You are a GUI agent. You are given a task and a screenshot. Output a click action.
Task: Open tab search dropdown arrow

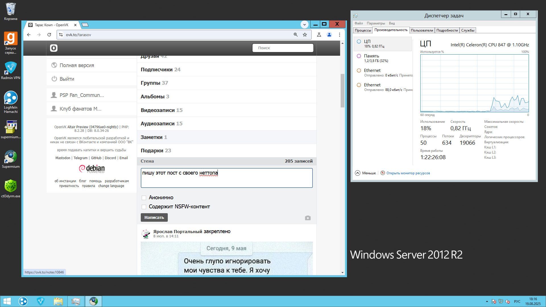pos(305,24)
